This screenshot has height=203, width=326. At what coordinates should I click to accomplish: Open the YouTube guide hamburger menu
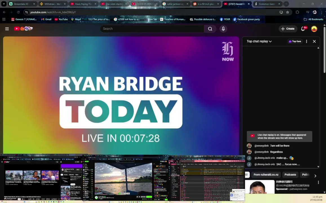click(x=7, y=29)
